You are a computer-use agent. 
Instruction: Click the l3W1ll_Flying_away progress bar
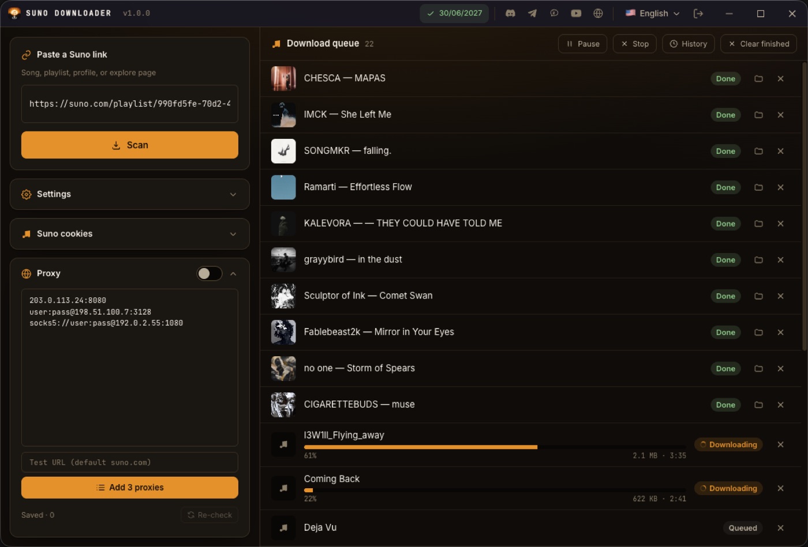tap(495, 447)
